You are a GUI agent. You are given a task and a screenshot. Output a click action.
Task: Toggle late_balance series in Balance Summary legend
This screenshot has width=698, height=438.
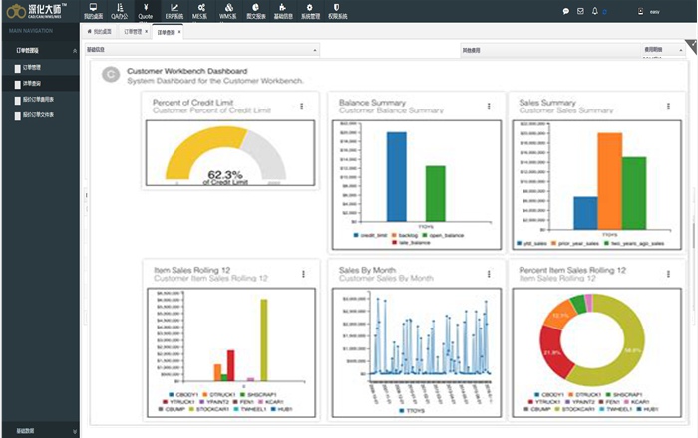pos(411,243)
